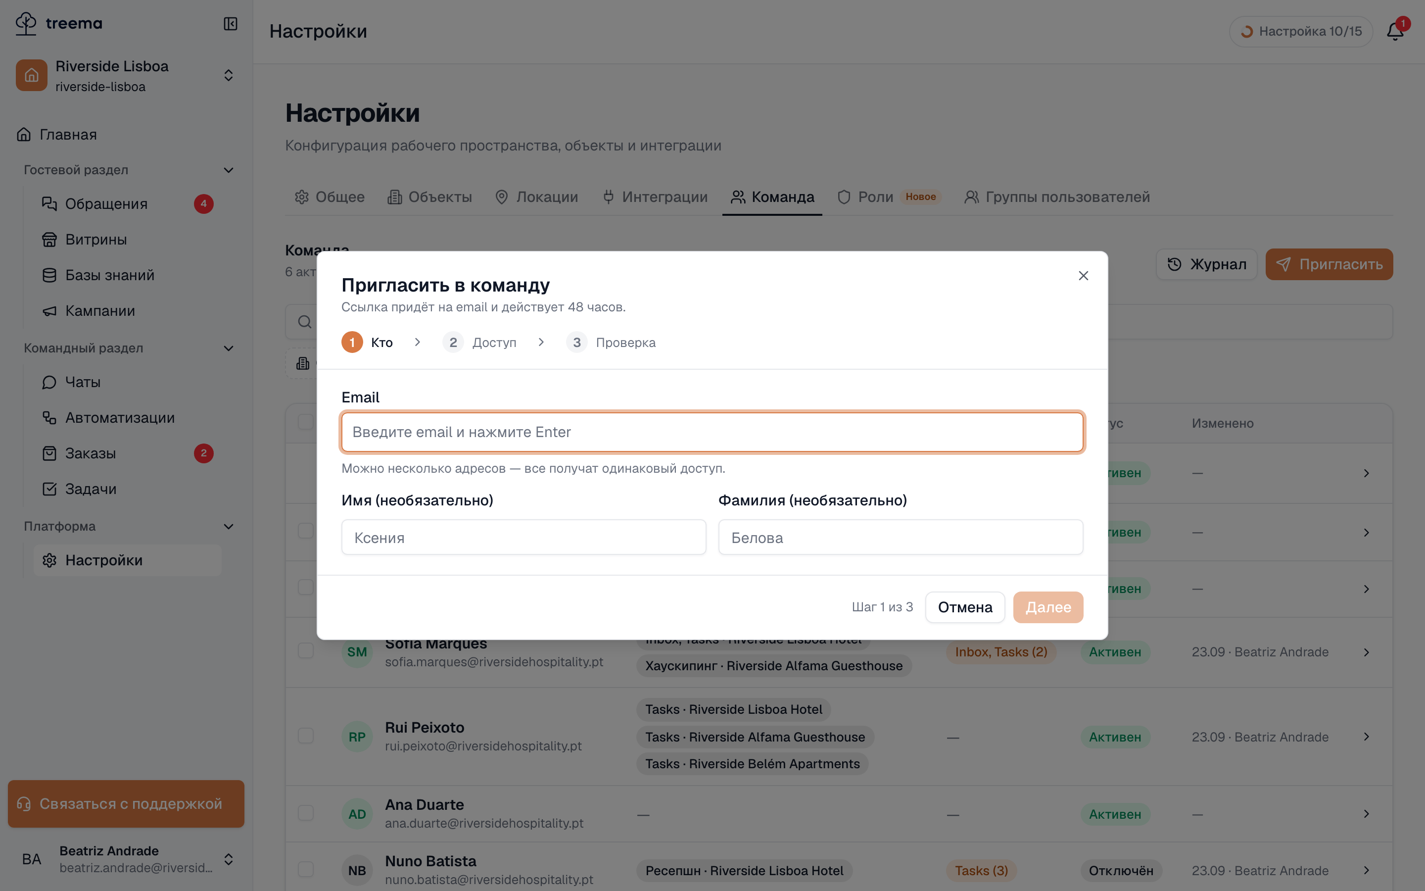This screenshot has width=1425, height=891.
Task: Open Автоматизации section
Action: (x=128, y=418)
